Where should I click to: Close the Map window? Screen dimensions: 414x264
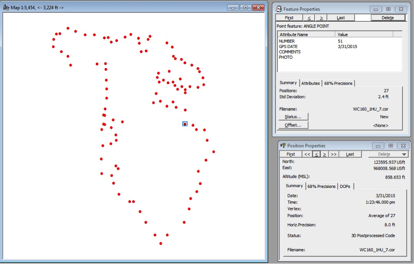(x=258, y=7)
